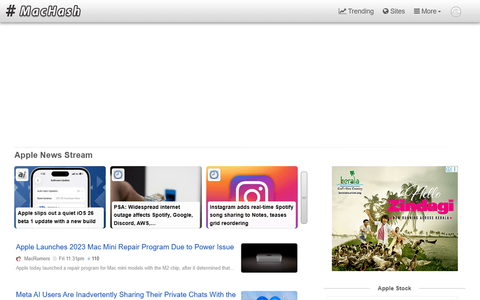Open the Mac Mini Repair Program article
This screenshot has width=480, height=300.
(125, 247)
